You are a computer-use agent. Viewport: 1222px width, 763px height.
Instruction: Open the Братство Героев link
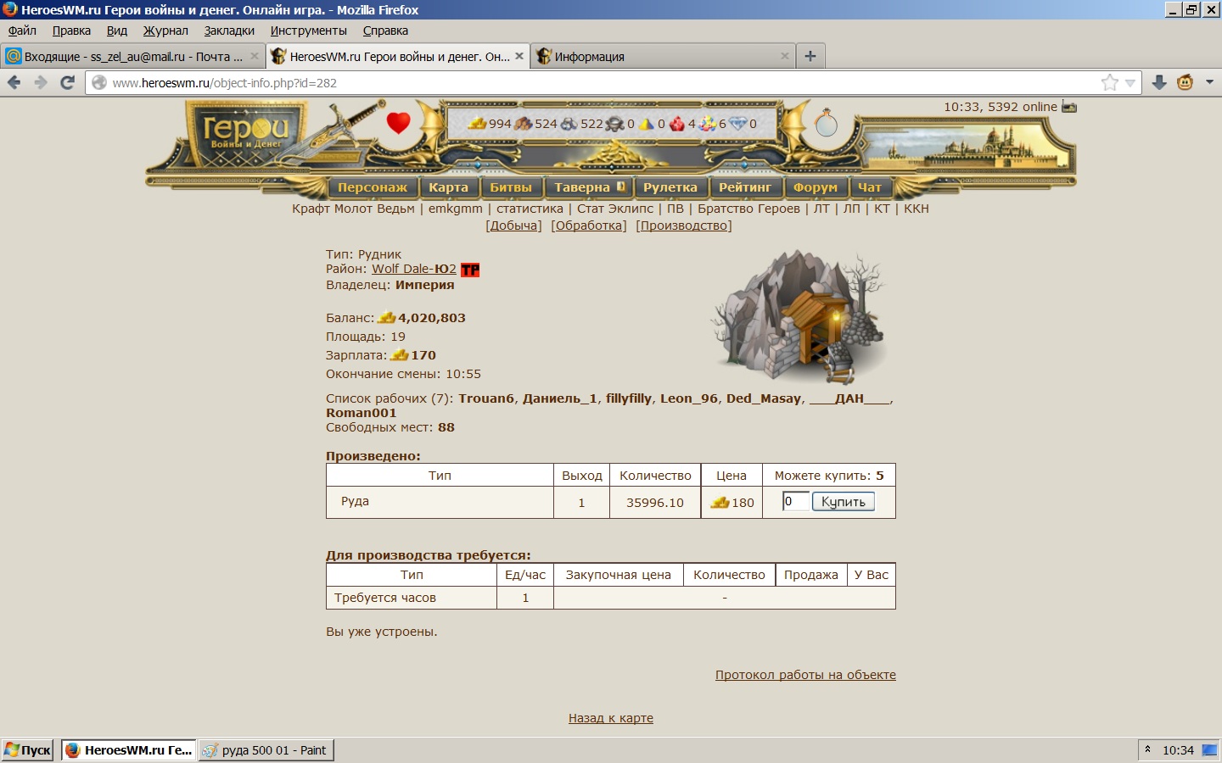(748, 209)
